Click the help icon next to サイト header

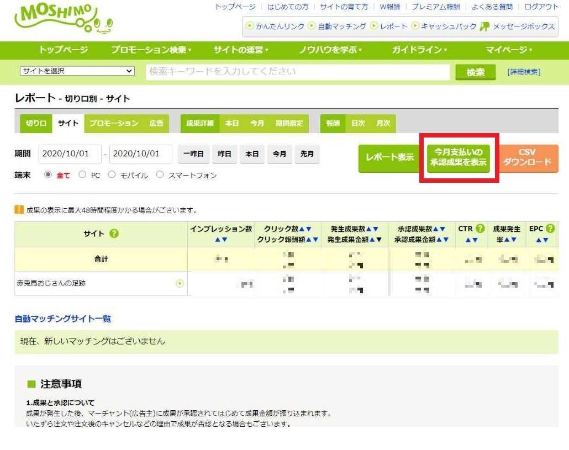[x=114, y=234]
